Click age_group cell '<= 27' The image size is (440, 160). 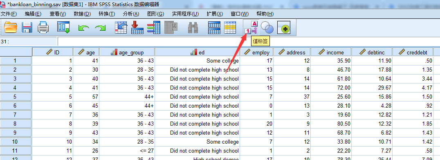pos(127,151)
